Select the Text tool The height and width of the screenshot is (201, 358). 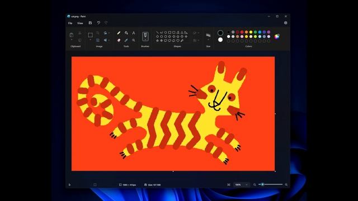[134, 33]
